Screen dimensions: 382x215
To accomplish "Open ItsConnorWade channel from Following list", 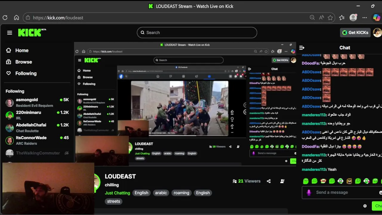I will tap(37, 140).
